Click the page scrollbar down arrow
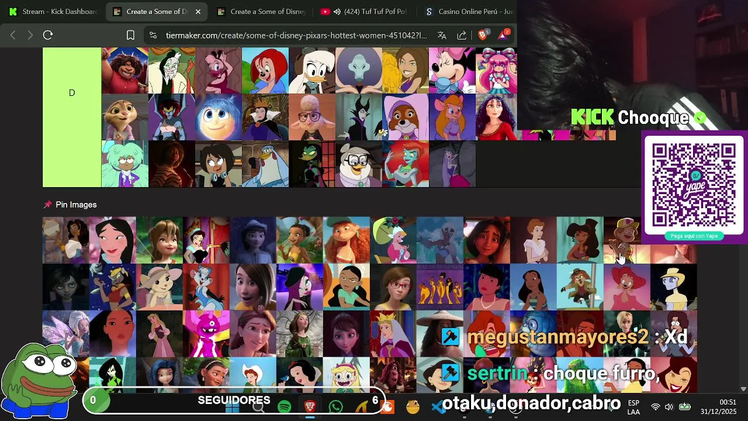The width and height of the screenshot is (748, 421). pyautogui.click(x=743, y=389)
